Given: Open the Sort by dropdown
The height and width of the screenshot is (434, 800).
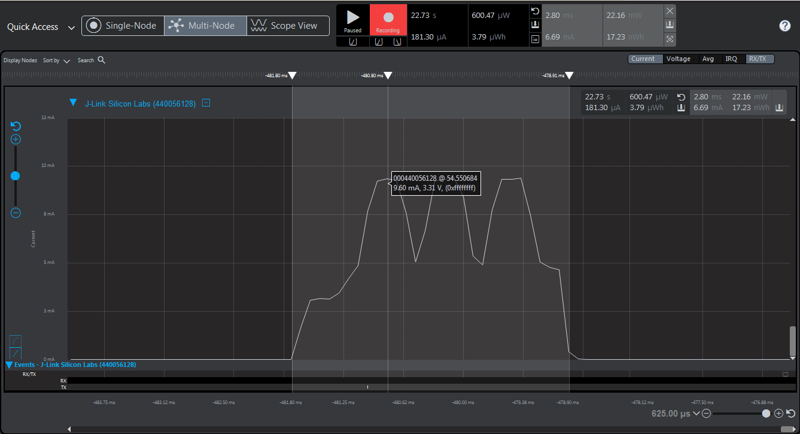Looking at the screenshot, I should [x=56, y=60].
